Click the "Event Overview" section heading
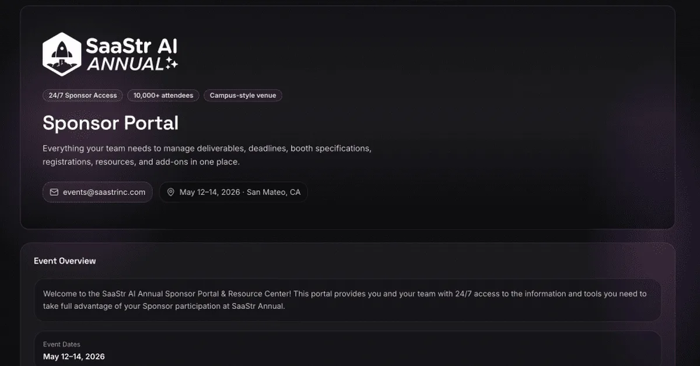The image size is (700, 366). (65, 261)
